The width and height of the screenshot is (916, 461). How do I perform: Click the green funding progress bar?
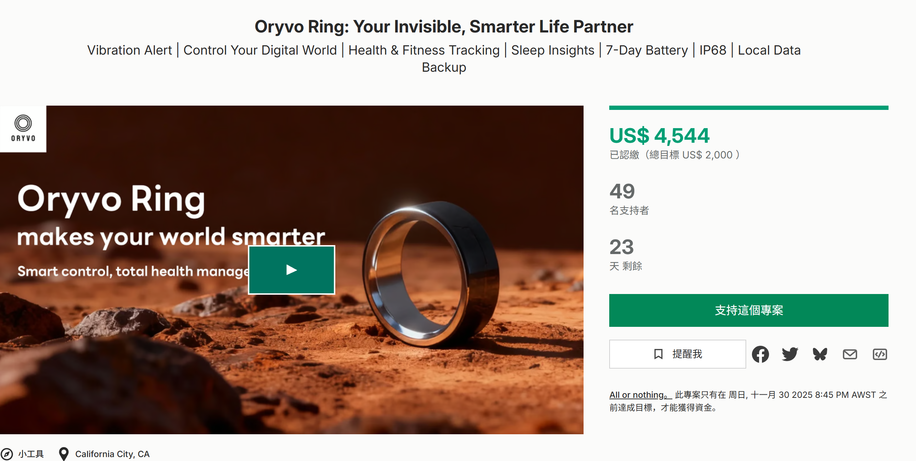click(x=748, y=108)
